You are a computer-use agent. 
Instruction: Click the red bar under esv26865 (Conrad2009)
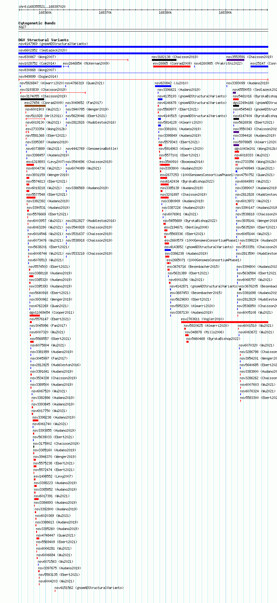pyautogui.click(x=172, y=66)
